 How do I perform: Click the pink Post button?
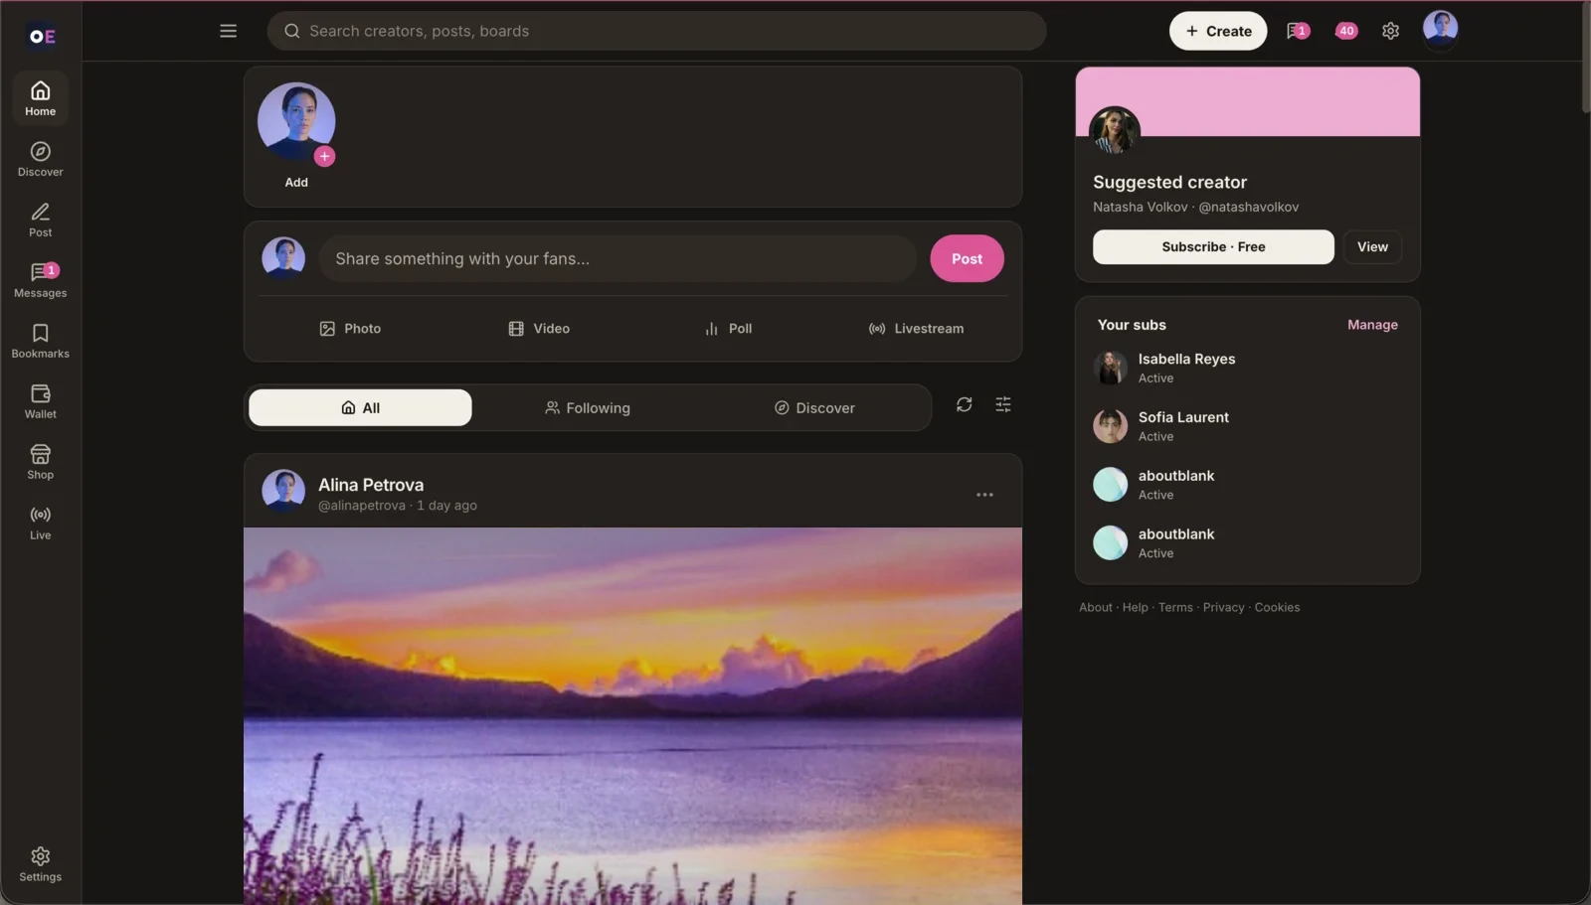pos(967,258)
